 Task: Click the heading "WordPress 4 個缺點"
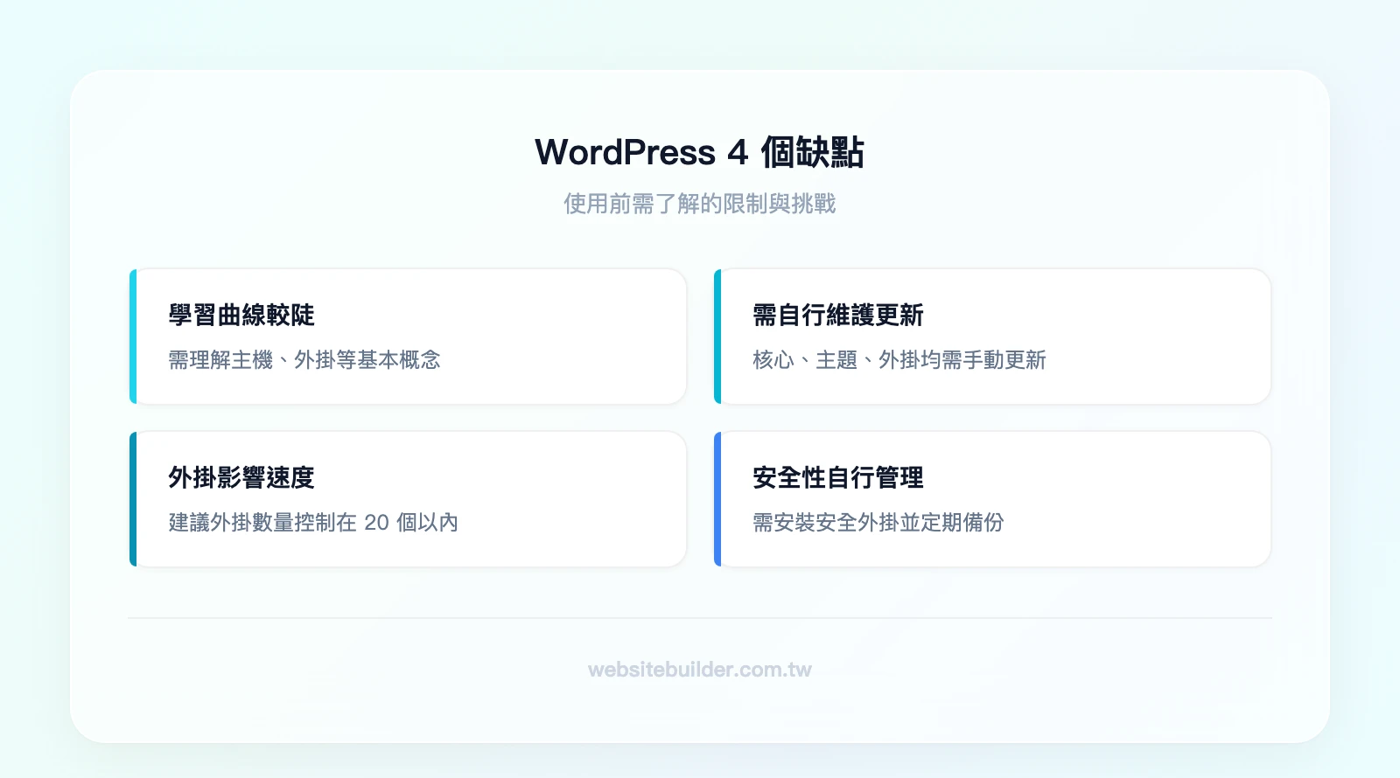click(699, 152)
